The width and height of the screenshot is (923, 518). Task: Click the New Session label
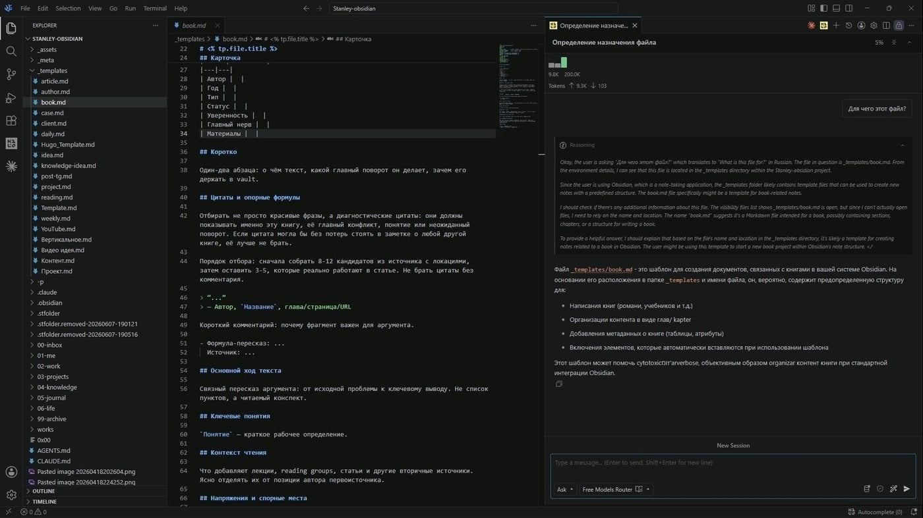tap(733, 446)
